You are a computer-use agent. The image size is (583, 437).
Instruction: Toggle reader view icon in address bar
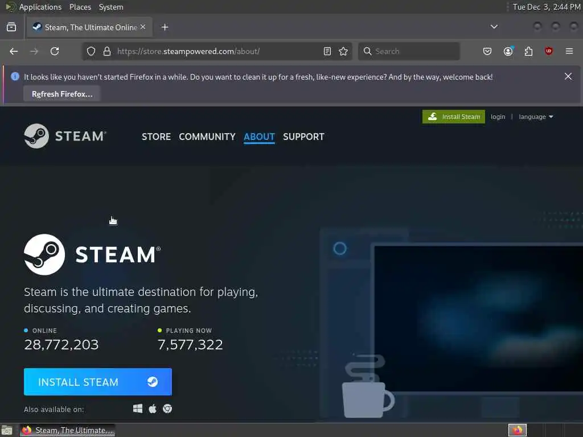(x=327, y=51)
